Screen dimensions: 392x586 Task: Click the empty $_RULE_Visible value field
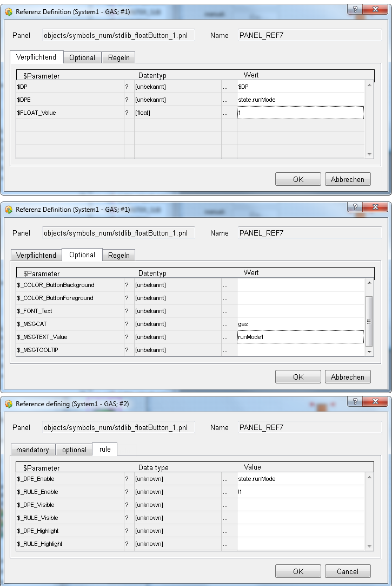pos(301,518)
